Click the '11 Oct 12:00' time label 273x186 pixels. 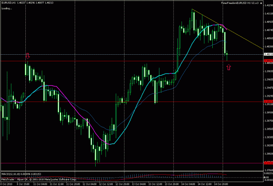56,184
